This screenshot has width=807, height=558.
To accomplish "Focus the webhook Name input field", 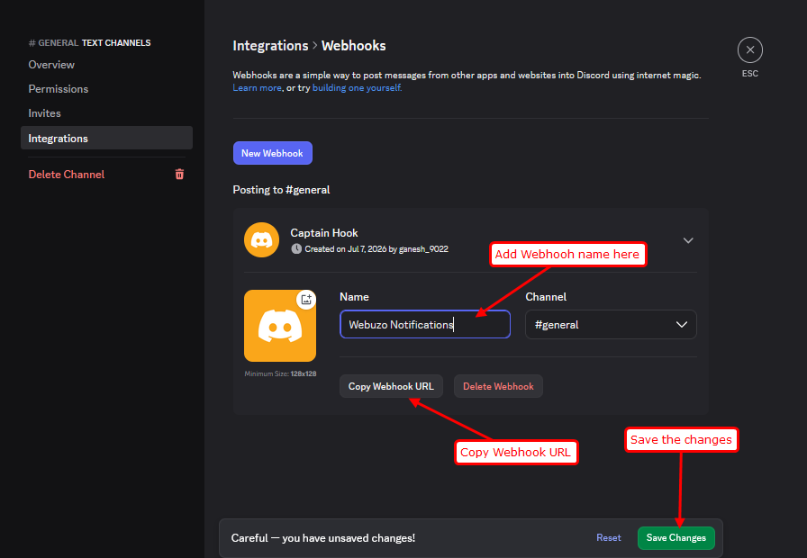I will 425,325.
